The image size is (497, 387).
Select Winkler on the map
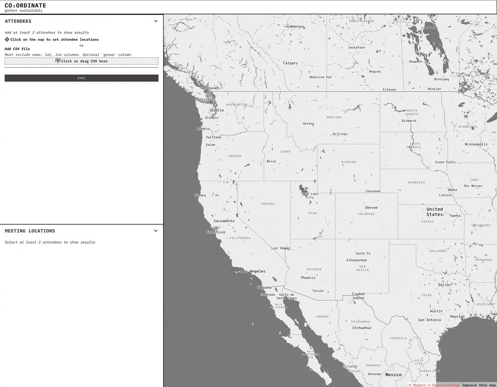pos(434,89)
